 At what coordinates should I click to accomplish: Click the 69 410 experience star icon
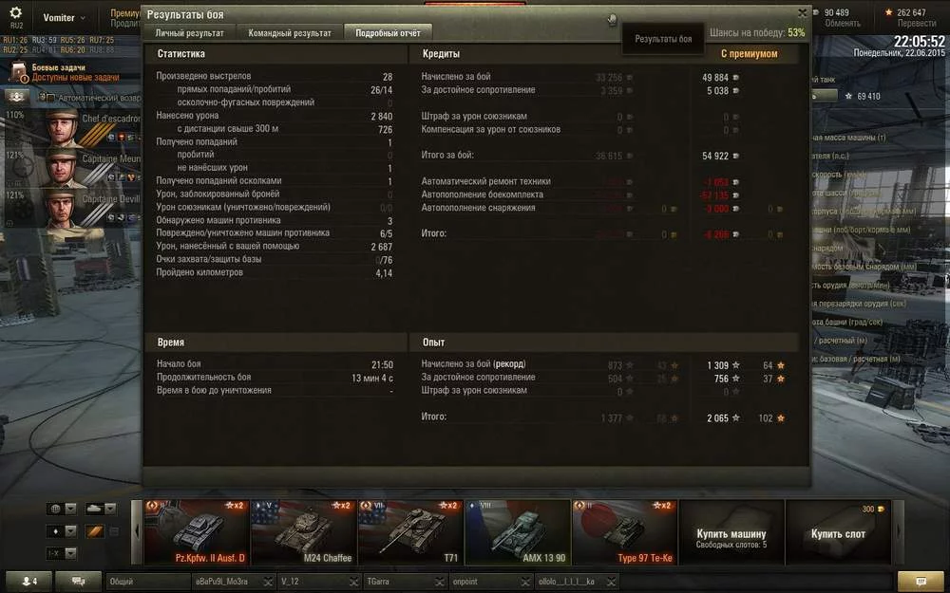[x=848, y=96]
